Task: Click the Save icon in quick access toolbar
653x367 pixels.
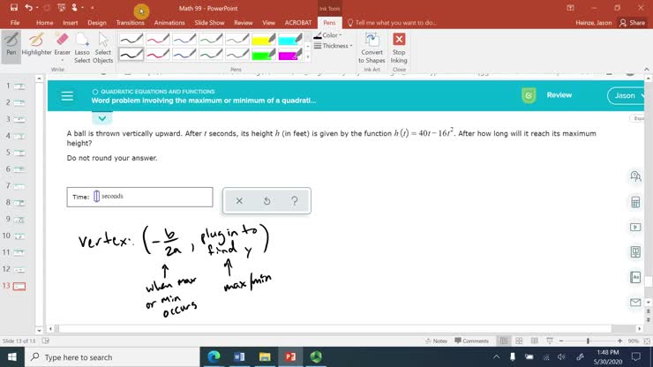Action: pyautogui.click(x=14, y=7)
